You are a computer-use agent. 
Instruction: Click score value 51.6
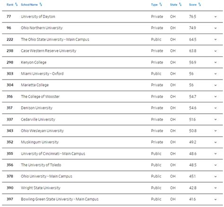(192, 119)
